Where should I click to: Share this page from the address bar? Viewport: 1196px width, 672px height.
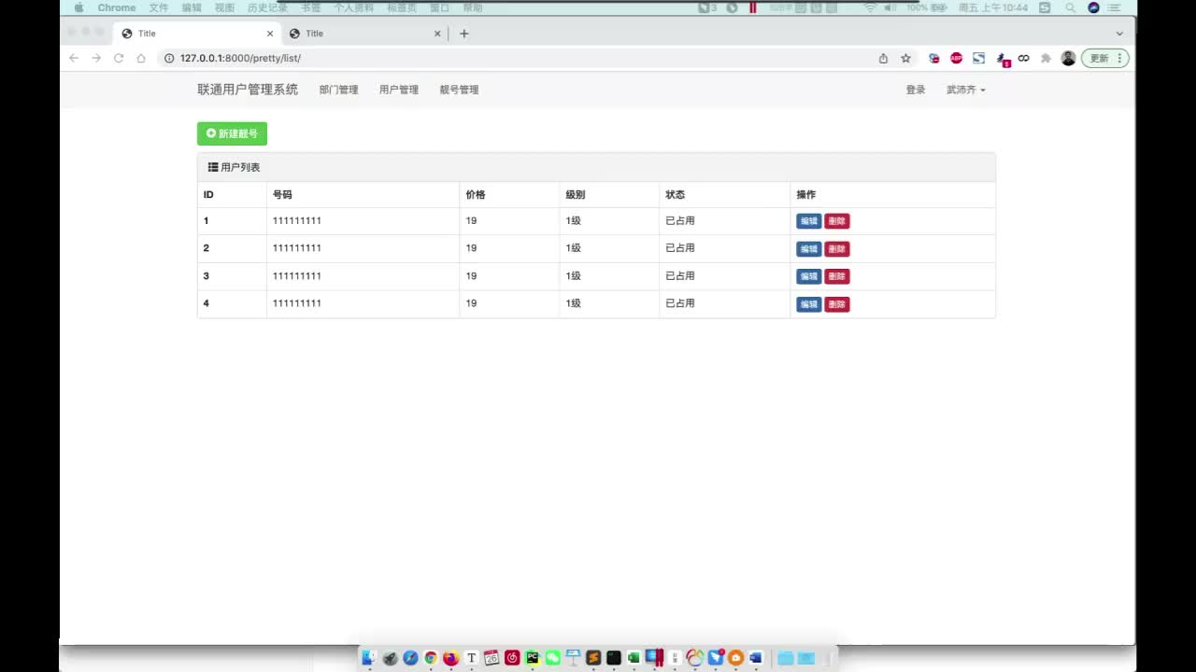point(883,58)
